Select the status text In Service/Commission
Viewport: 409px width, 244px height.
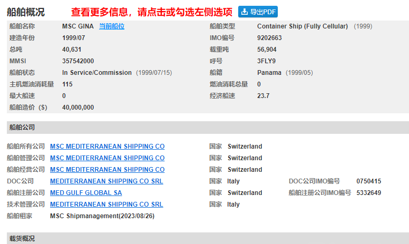97,73
